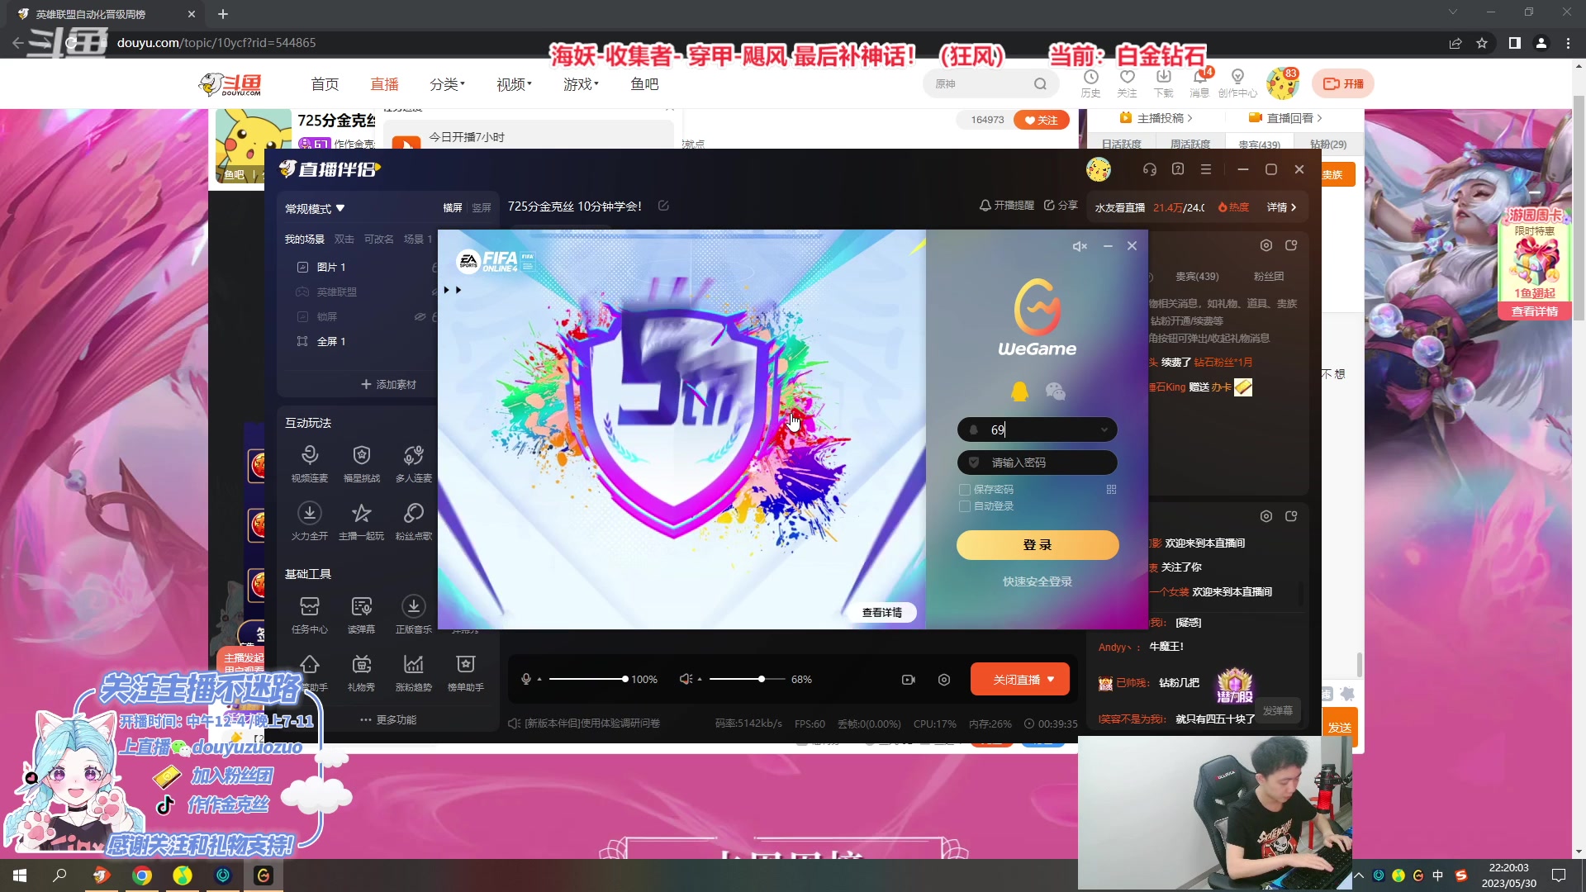Go to 直播 in Douyu nav
The height and width of the screenshot is (892, 1586).
[384, 84]
